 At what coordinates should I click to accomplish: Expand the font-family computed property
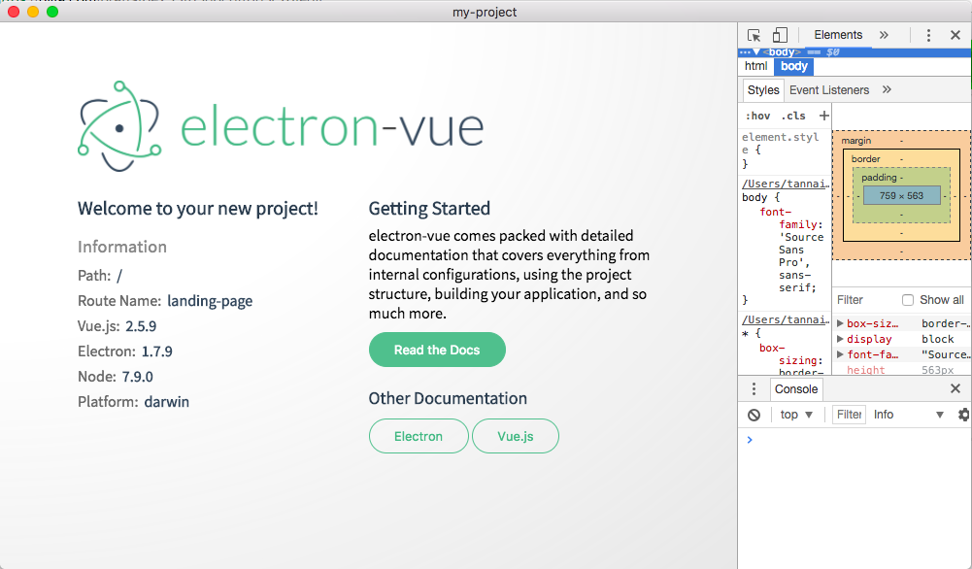pos(840,354)
